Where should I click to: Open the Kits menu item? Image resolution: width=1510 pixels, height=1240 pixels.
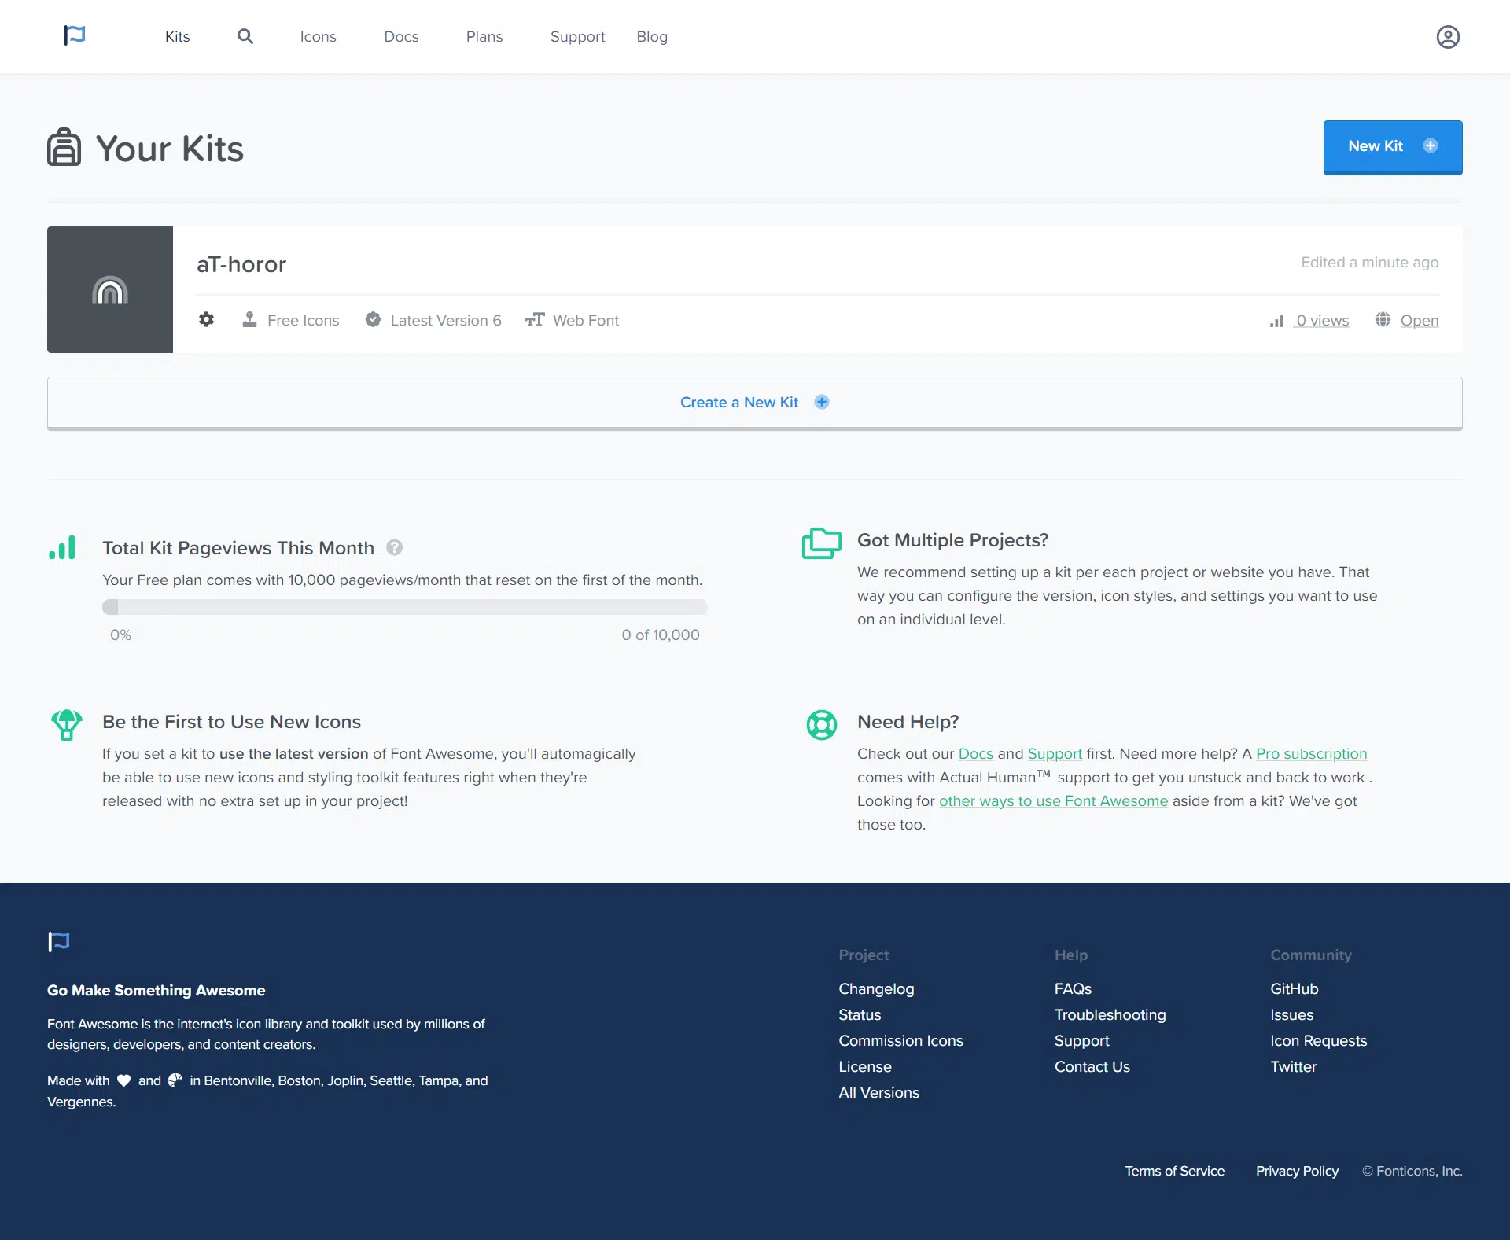coord(178,37)
